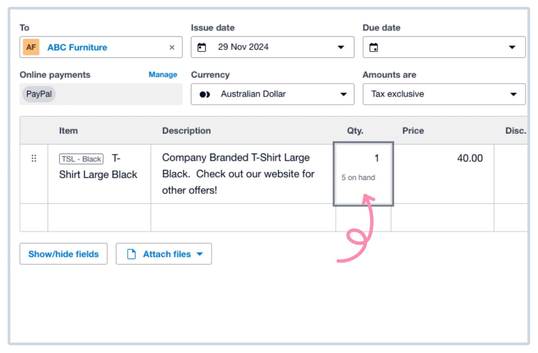This screenshot has height=353, width=538.
Task: Remove ABC Furniture contact with the X icon
Action: click(x=172, y=48)
